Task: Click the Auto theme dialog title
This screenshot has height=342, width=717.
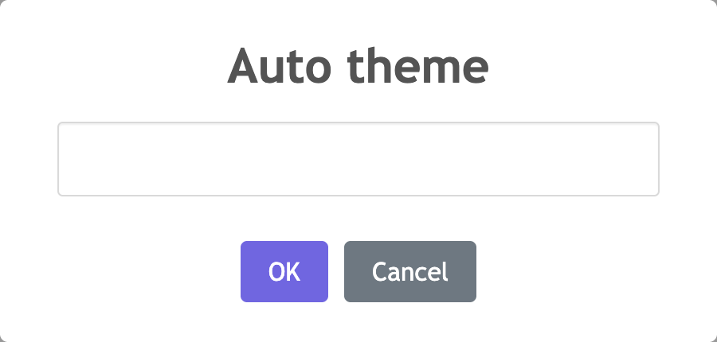Action: [358, 68]
